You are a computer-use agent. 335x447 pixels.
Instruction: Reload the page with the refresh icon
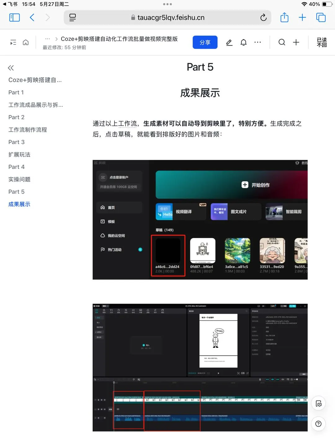[x=263, y=18]
